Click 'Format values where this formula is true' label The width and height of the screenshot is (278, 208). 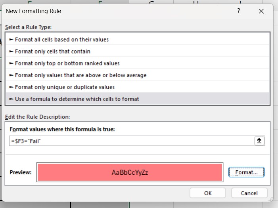point(61,129)
